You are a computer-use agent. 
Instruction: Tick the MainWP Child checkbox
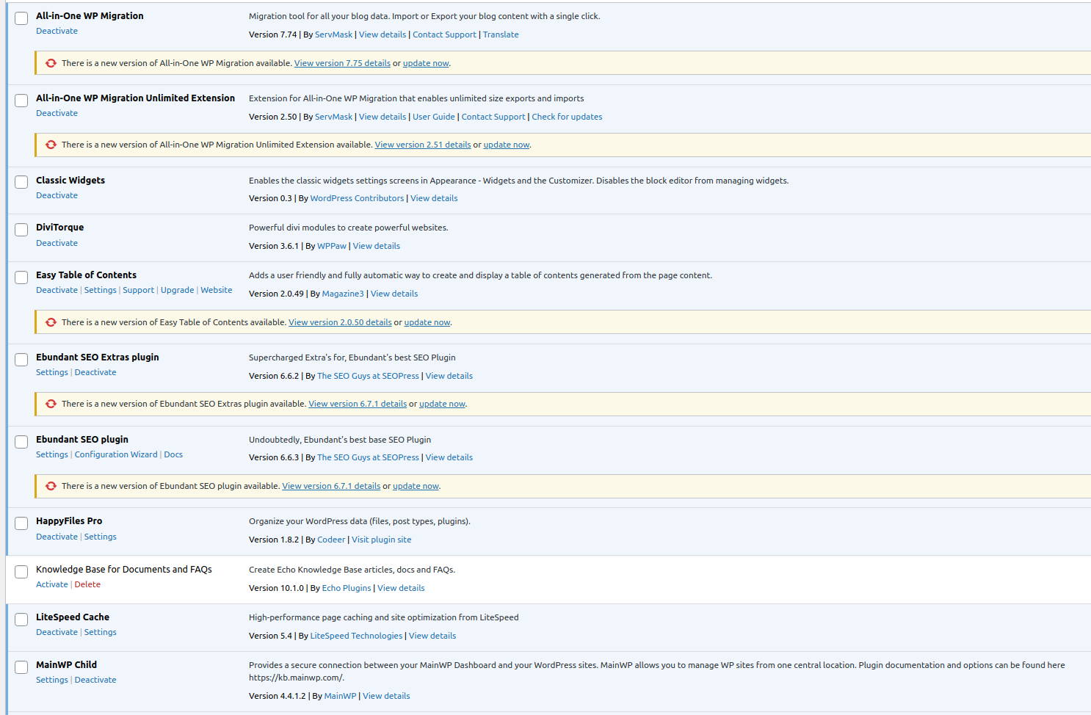[21, 667]
